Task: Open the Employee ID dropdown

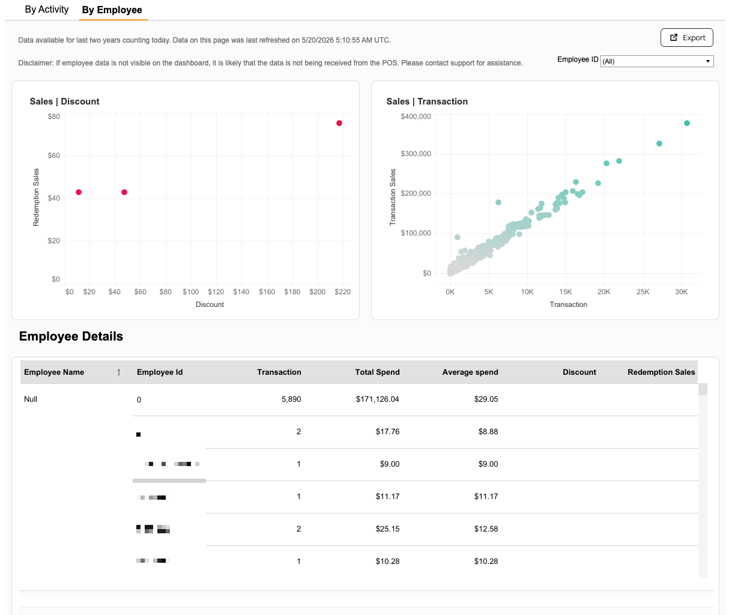Action: (657, 61)
